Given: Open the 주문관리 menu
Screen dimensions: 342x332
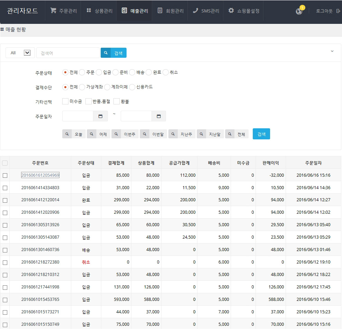Looking at the screenshot, I should pos(63,11).
